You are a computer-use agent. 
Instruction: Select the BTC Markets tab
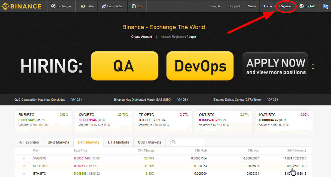(89, 143)
